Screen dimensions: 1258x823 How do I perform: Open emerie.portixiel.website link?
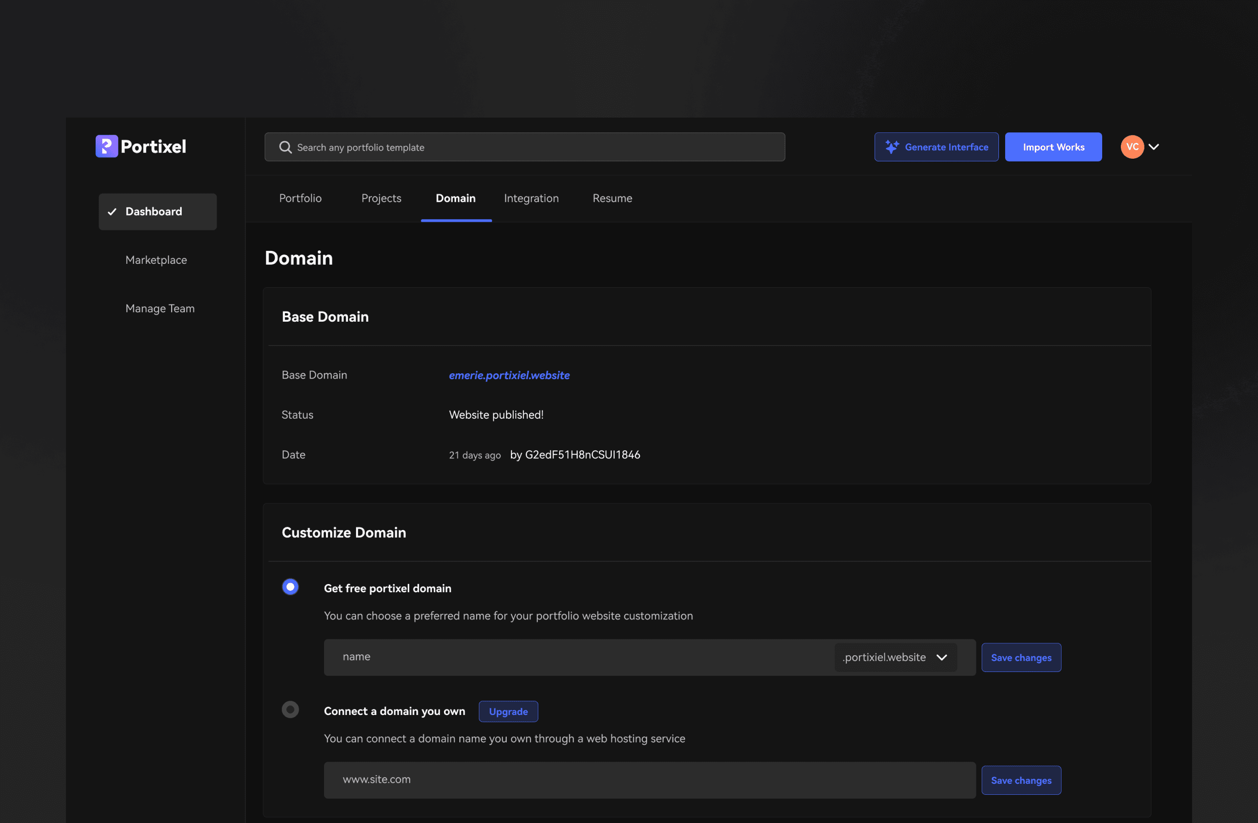509,375
